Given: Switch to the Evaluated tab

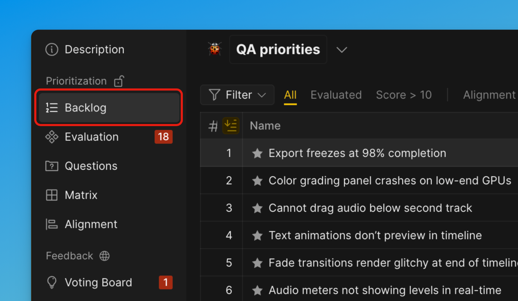Looking at the screenshot, I should [x=336, y=95].
